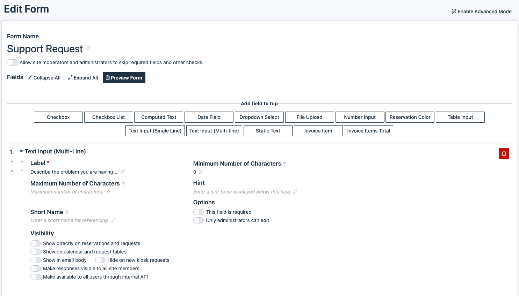519x296 pixels.
Task: Turn on 'Show in email body' toggle
Action: 36,260
